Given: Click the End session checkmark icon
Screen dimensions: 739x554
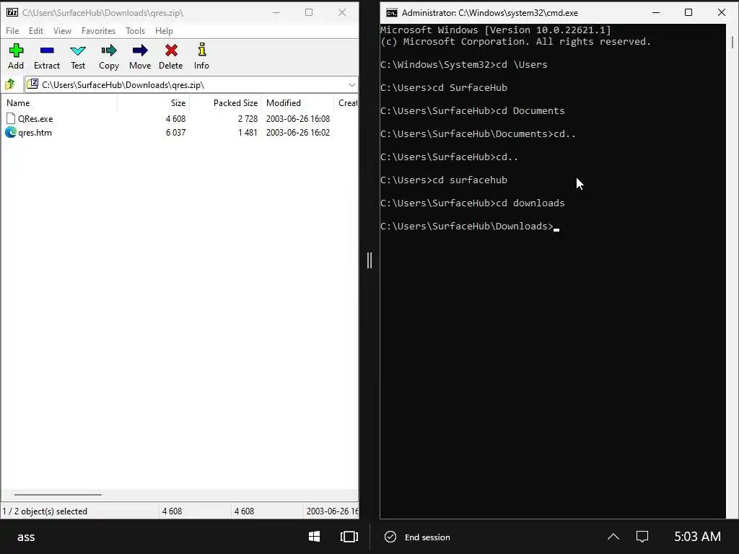Looking at the screenshot, I should (x=390, y=537).
